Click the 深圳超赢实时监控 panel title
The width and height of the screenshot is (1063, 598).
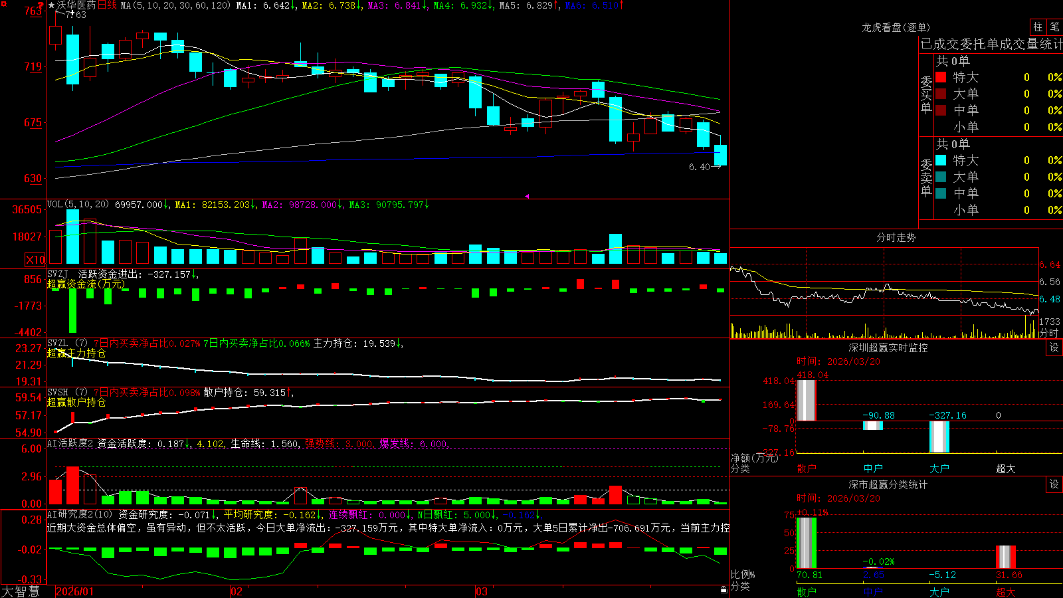pos(888,348)
